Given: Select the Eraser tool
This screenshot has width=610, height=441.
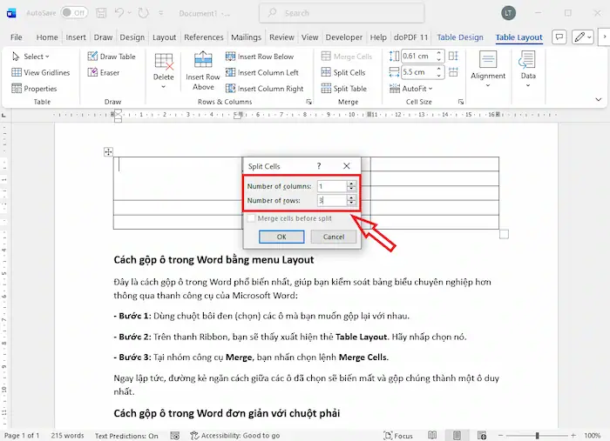Looking at the screenshot, I should [x=104, y=72].
